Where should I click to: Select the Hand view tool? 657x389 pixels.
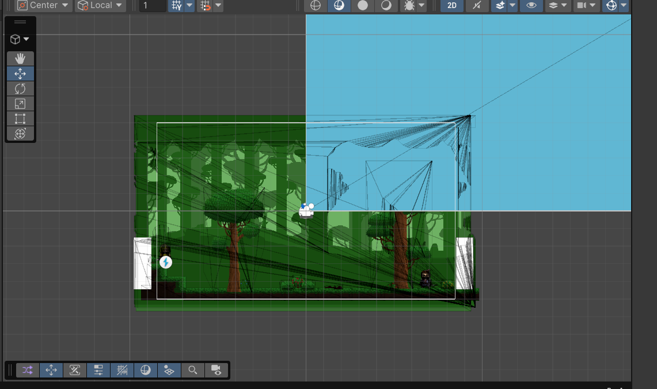(x=20, y=59)
